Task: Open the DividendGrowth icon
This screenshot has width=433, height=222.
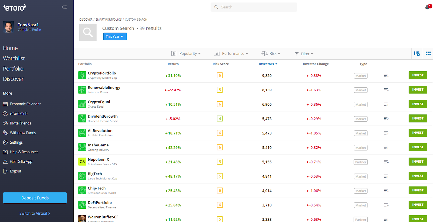Action: coord(82,118)
